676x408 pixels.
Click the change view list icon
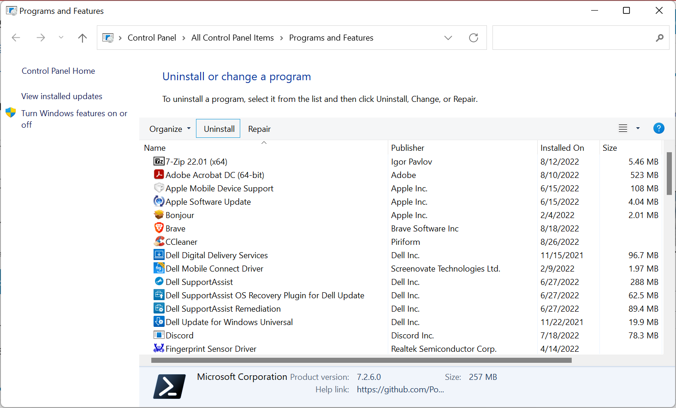(623, 129)
